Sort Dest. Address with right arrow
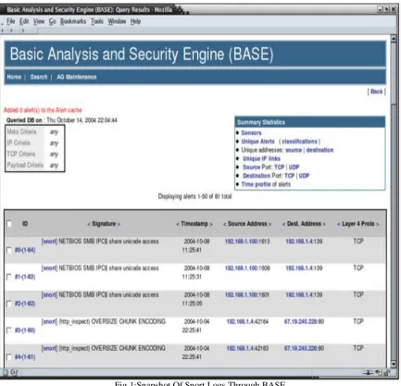Screen dimensions: 401x386 [324, 224]
